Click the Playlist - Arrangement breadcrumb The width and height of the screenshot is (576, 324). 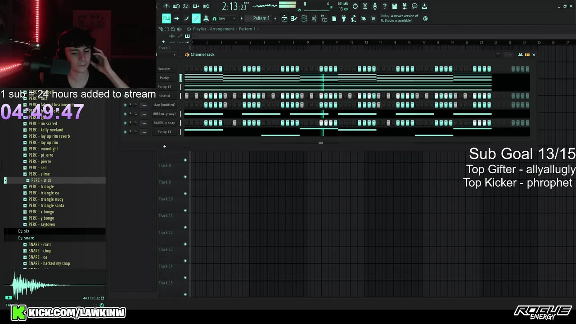(214, 29)
